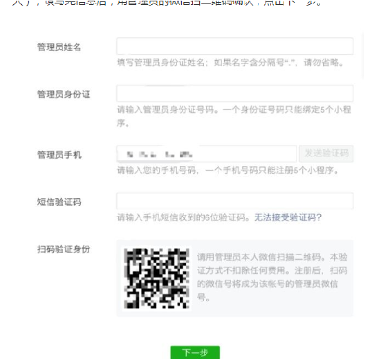Focus the 管理员手机 phone number field
The image size is (390, 359).
tap(207, 154)
